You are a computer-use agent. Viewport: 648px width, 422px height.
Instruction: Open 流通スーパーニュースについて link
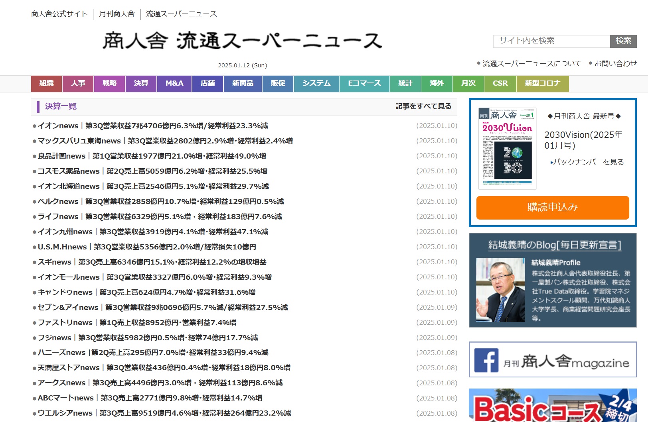point(532,63)
